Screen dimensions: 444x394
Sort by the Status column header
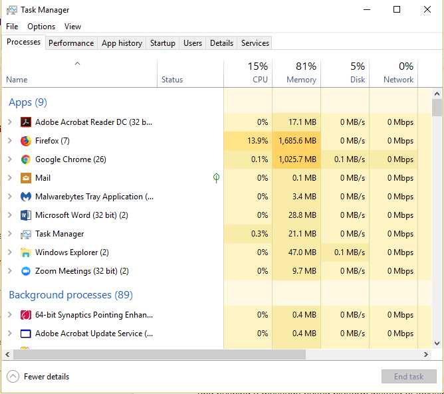[190, 73]
